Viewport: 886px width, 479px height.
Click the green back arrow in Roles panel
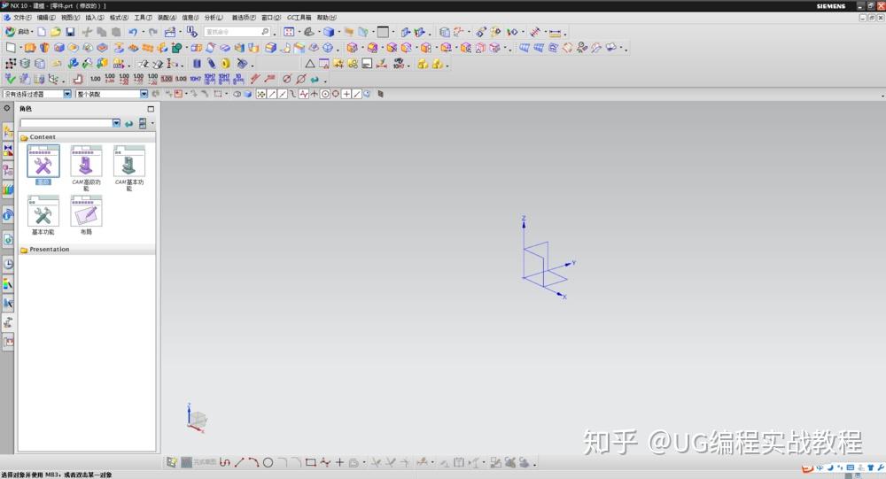point(128,123)
